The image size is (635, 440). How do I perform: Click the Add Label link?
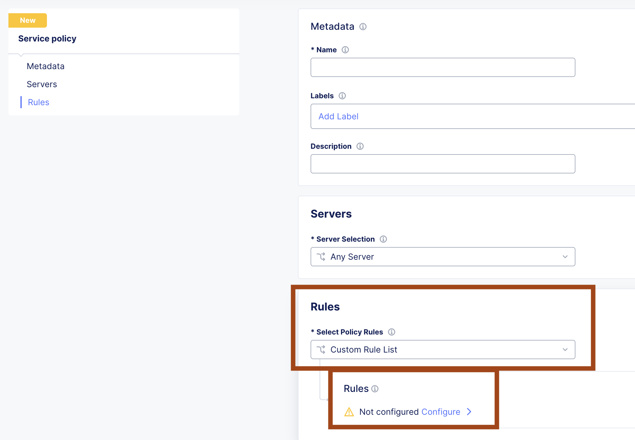[338, 116]
